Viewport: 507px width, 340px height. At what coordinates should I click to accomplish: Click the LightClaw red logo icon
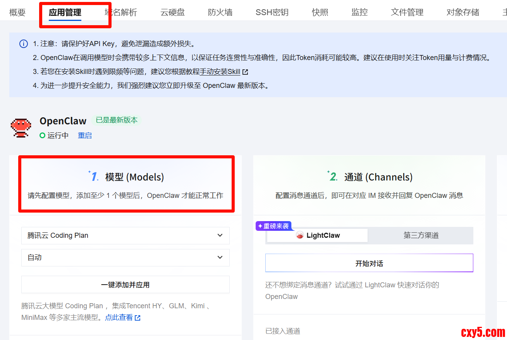[300, 235]
